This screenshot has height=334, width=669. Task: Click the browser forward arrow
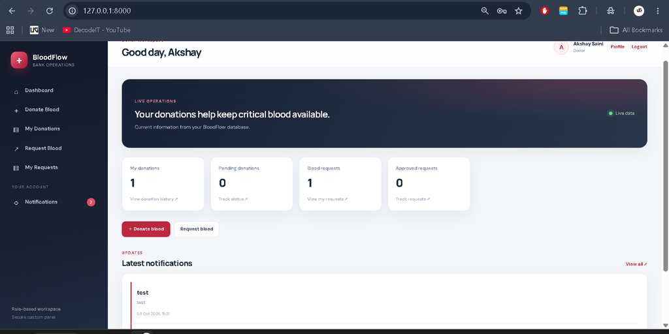click(x=31, y=11)
